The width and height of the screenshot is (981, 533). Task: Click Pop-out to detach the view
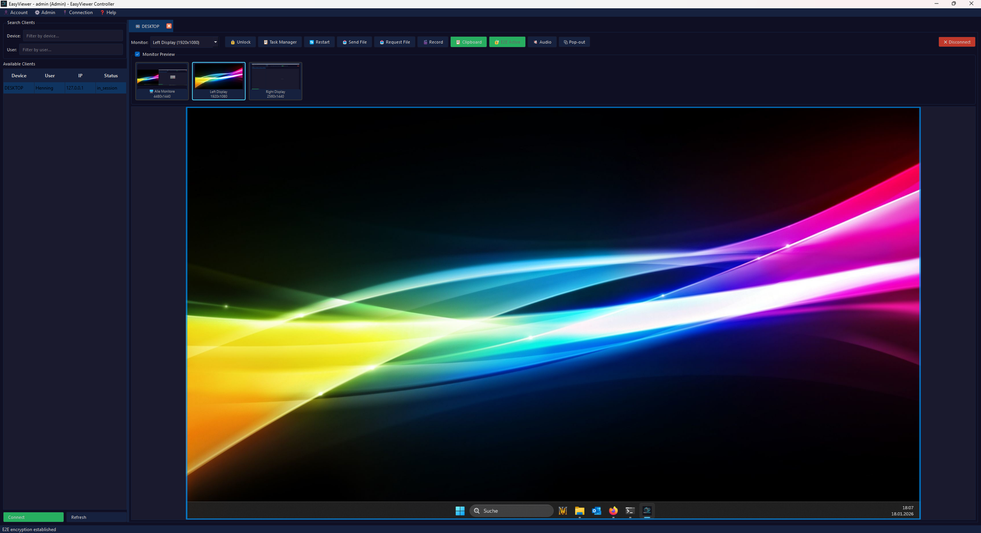coord(574,42)
